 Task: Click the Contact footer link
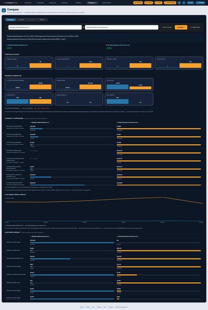[x=110, y=307]
